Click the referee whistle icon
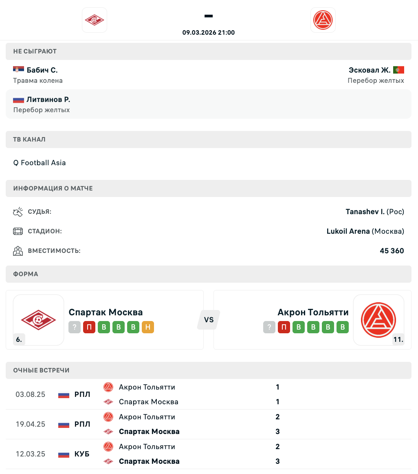This screenshot has height=474, width=418. [18, 212]
